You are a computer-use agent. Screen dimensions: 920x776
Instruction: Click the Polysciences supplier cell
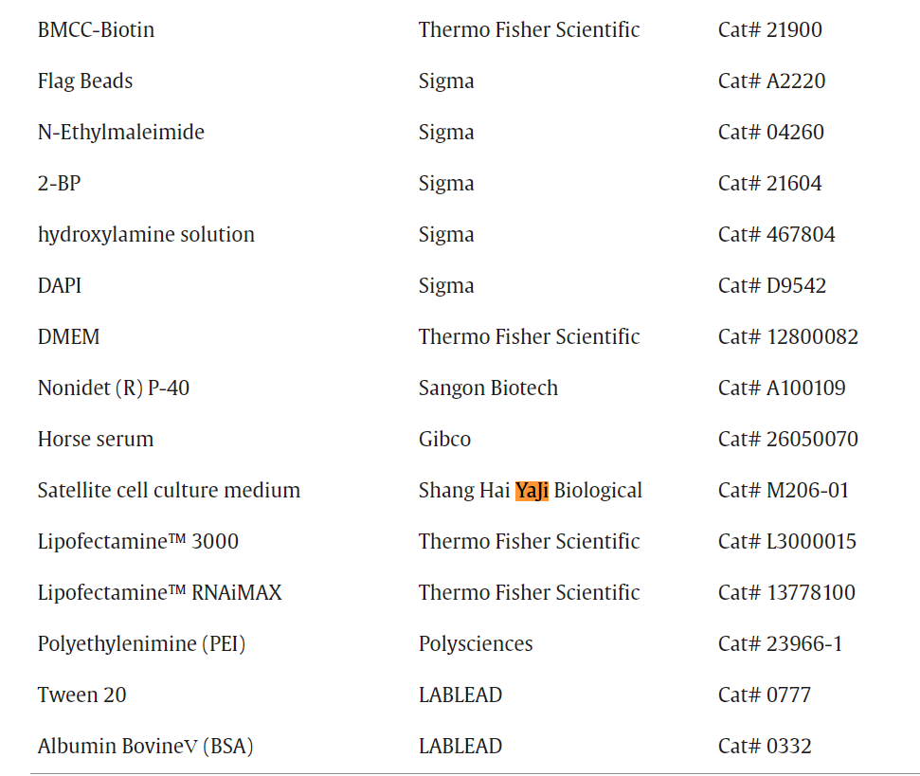[x=476, y=644]
